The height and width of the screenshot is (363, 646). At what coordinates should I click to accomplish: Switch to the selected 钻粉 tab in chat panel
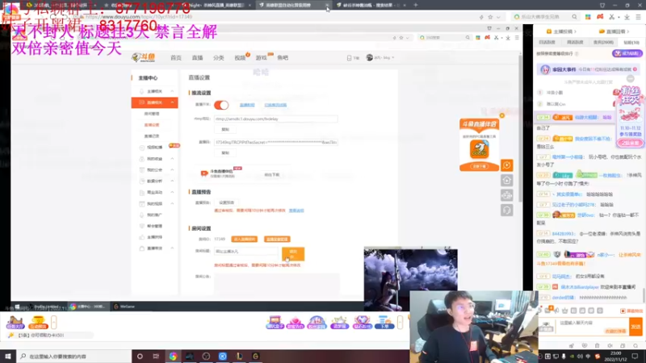coord(631,43)
